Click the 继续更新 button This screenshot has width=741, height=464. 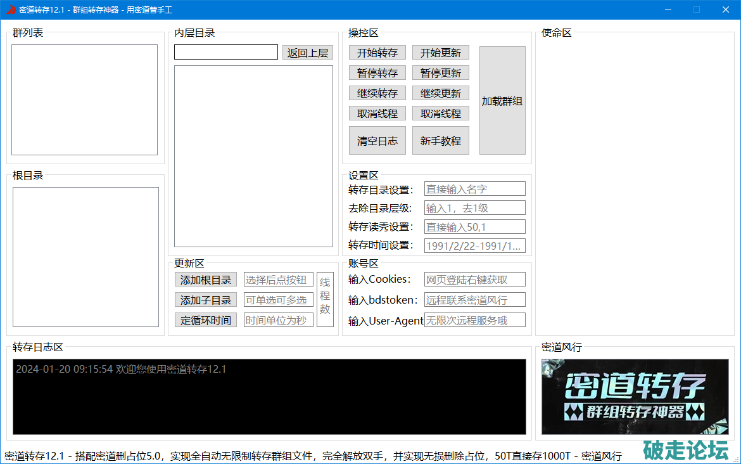[440, 93]
